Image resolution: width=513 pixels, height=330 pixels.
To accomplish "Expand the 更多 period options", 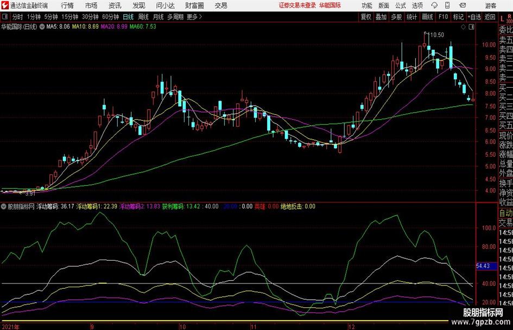I will click(194, 17).
